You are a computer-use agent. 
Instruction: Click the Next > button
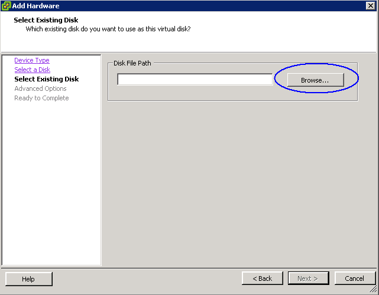[x=308, y=278]
